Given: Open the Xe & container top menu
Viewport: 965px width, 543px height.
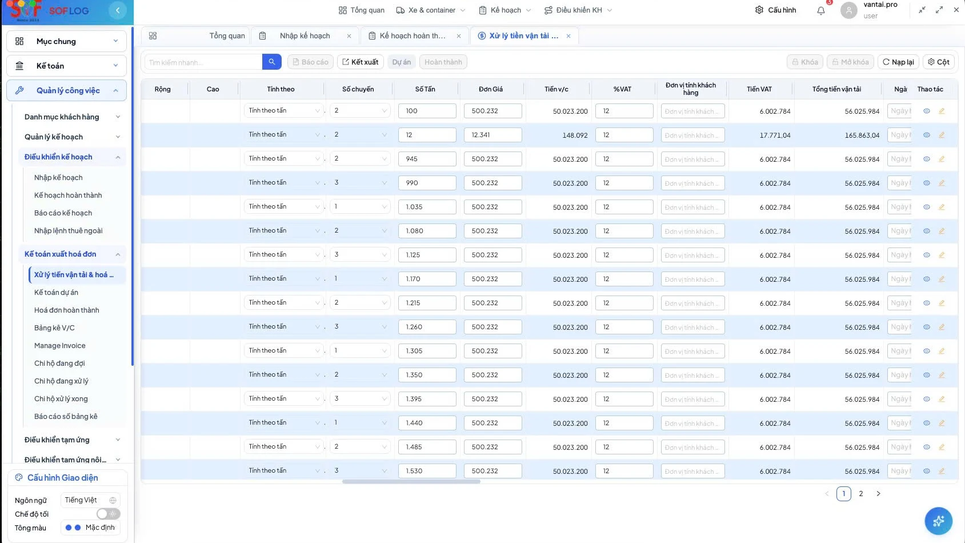Looking at the screenshot, I should [431, 10].
